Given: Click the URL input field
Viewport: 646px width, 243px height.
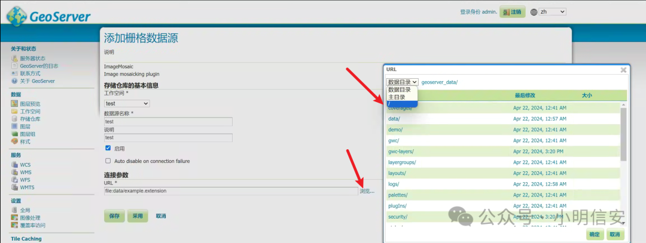Looking at the screenshot, I should [x=231, y=191].
